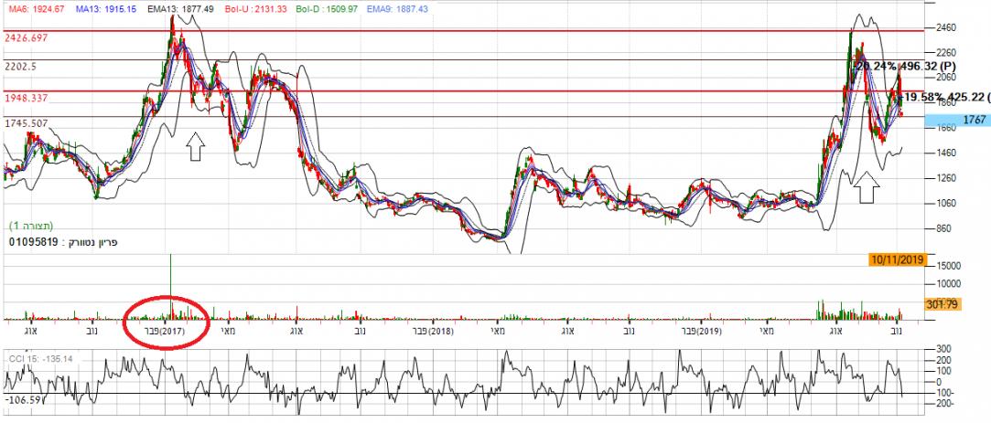Click the orange 10/11/2019 date tag
The height and width of the screenshot is (423, 991).
pos(898,259)
